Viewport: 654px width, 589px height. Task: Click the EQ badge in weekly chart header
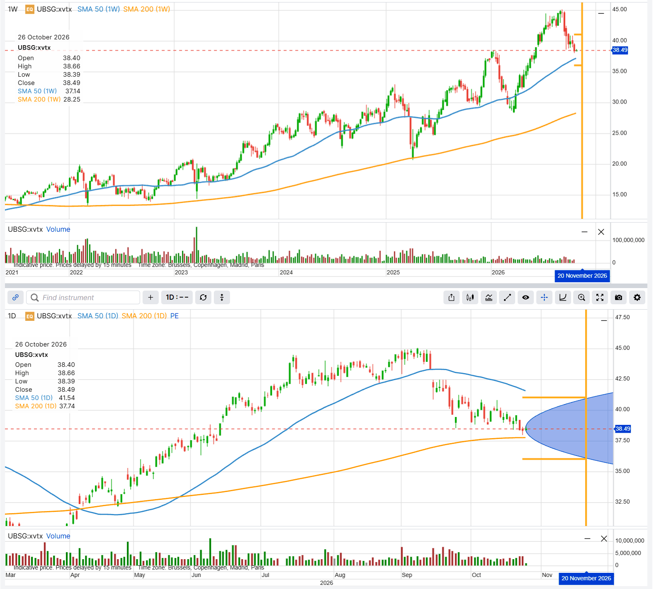30,10
